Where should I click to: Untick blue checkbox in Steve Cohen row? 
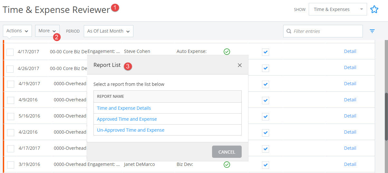click(x=266, y=52)
